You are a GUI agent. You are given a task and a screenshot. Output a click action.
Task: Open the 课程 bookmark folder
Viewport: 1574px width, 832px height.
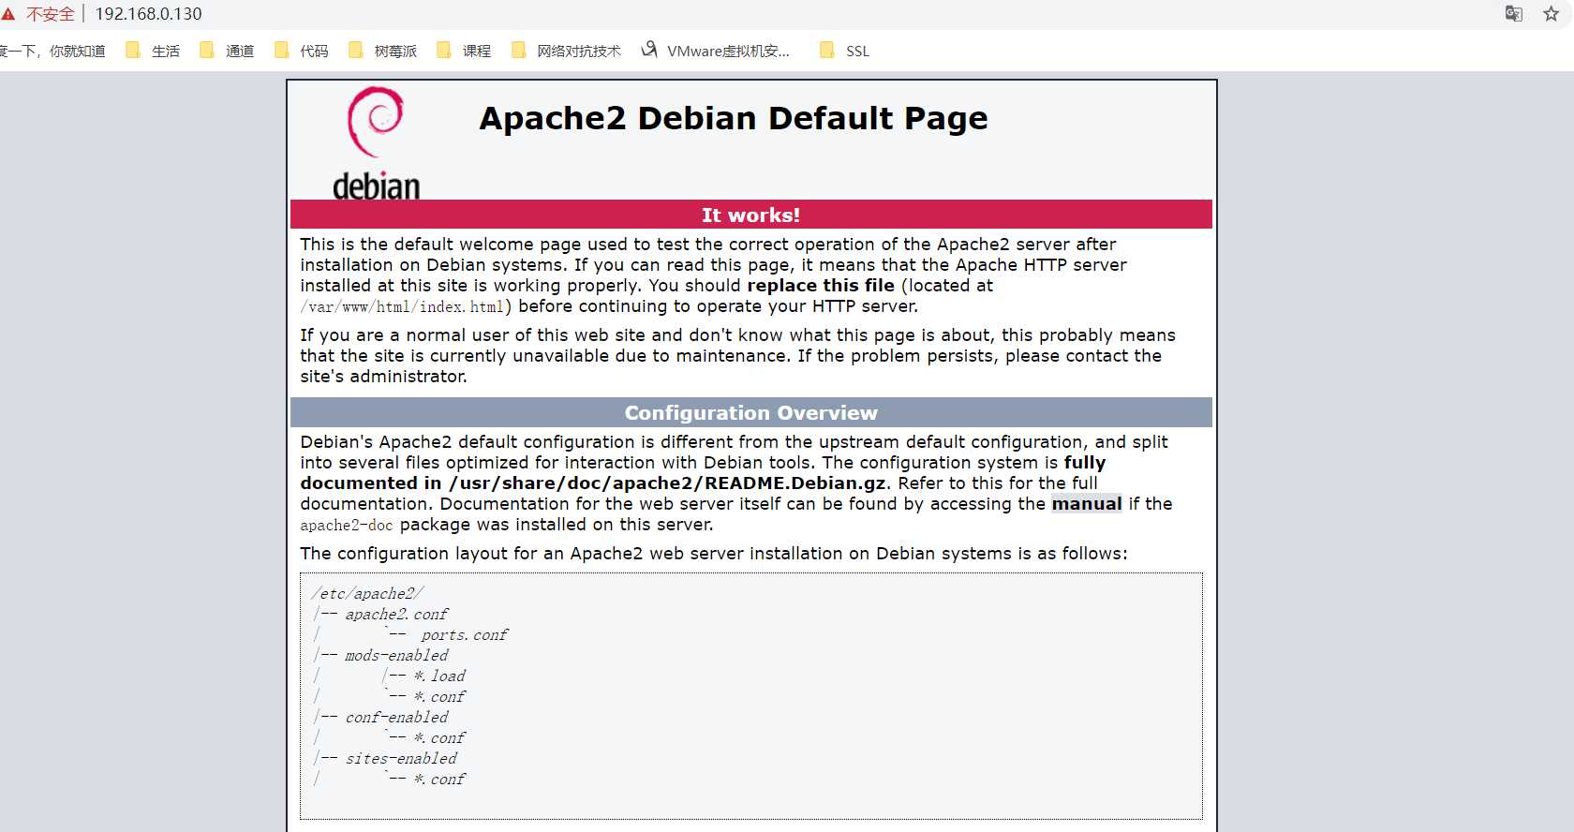coord(464,51)
